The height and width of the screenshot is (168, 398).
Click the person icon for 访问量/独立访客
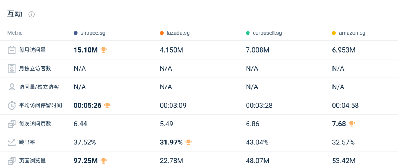pos(12,87)
